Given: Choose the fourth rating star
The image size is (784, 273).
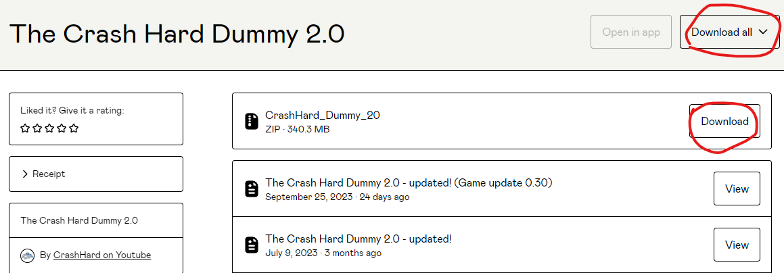Looking at the screenshot, I should point(62,128).
